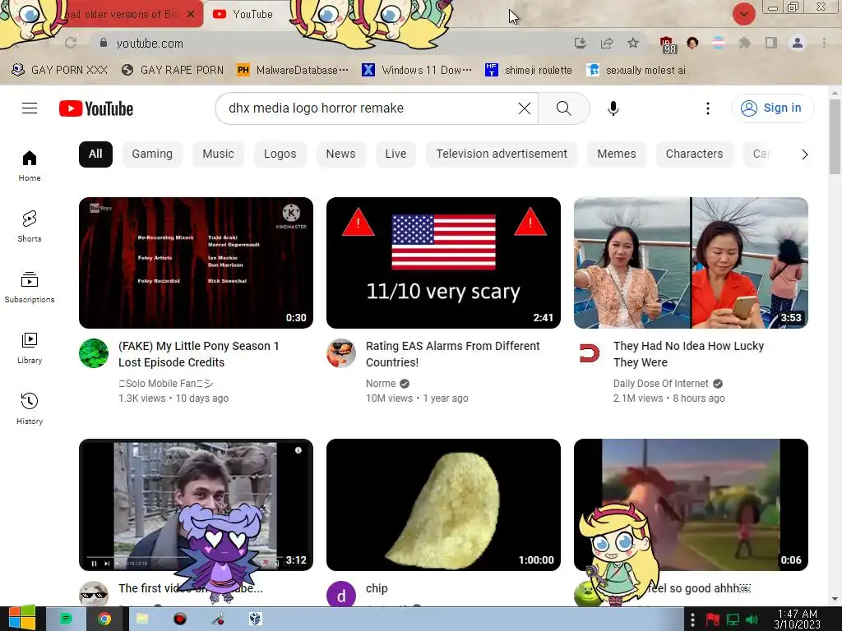Screen dimensions: 842x631
Task: Open the red tab search dropdown
Action: (743, 14)
